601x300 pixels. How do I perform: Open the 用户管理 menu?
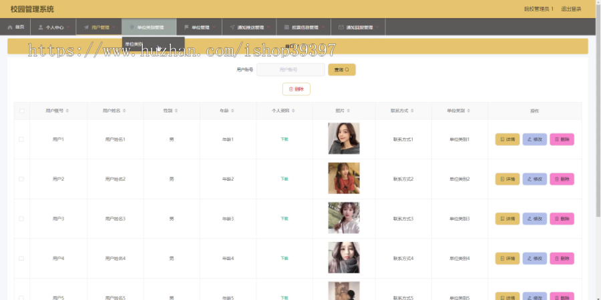(x=99, y=27)
